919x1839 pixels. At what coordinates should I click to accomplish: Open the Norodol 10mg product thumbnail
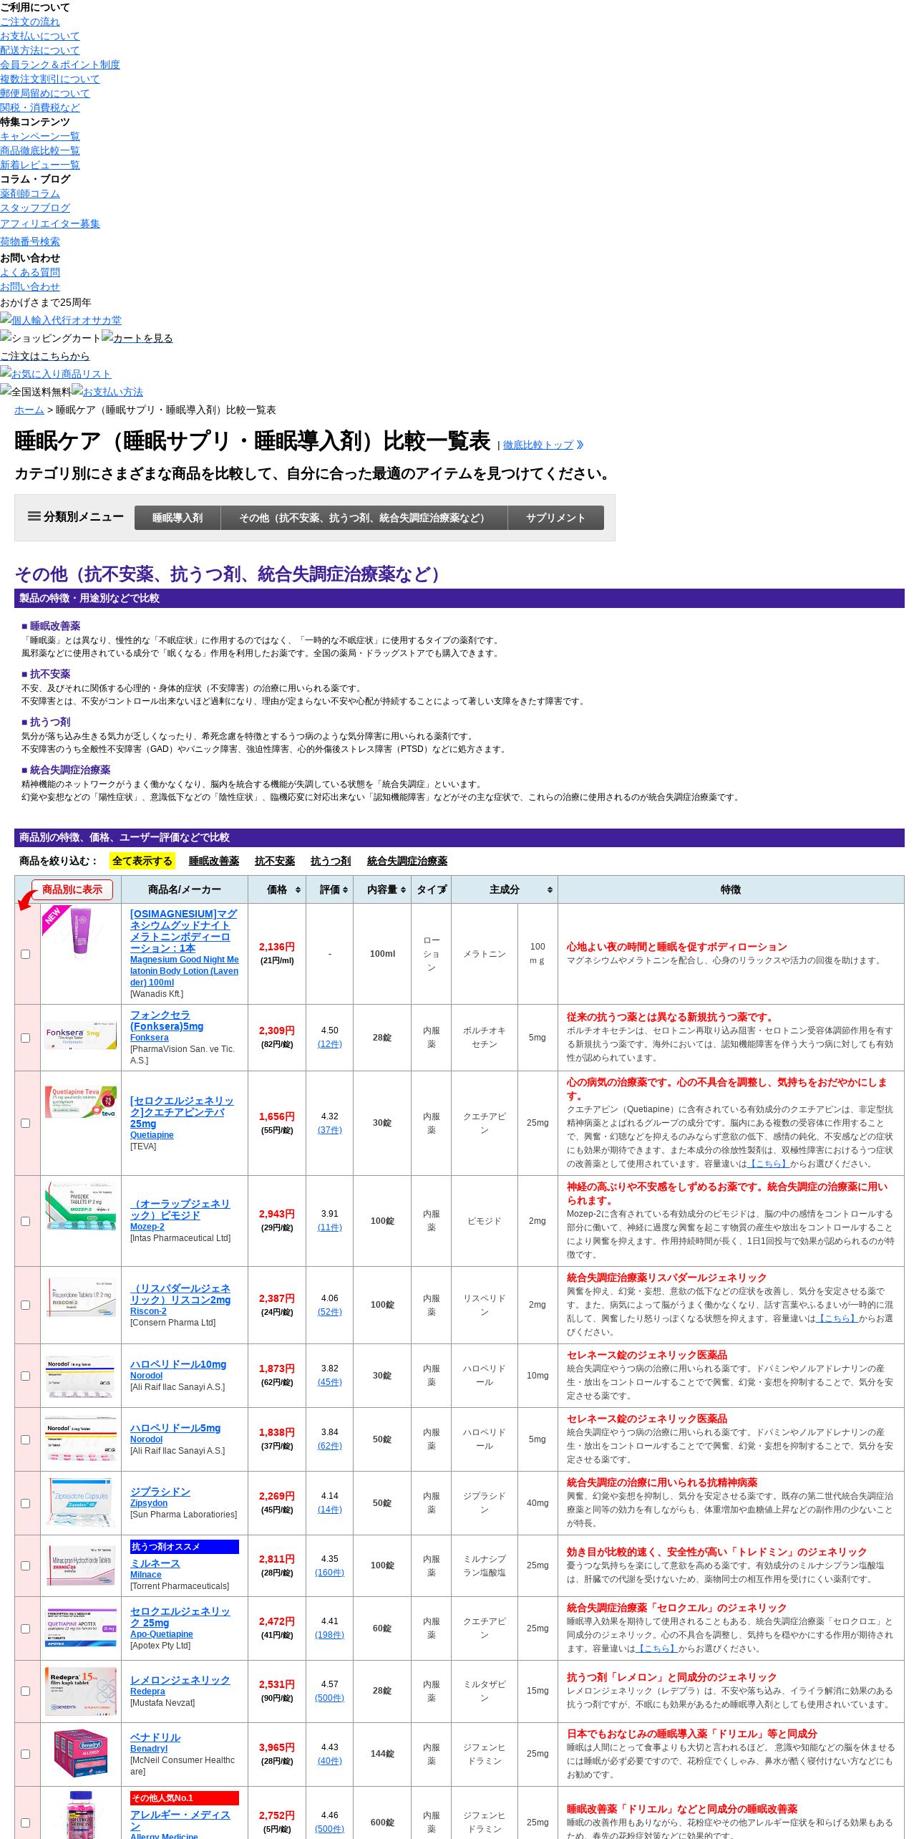point(81,1376)
